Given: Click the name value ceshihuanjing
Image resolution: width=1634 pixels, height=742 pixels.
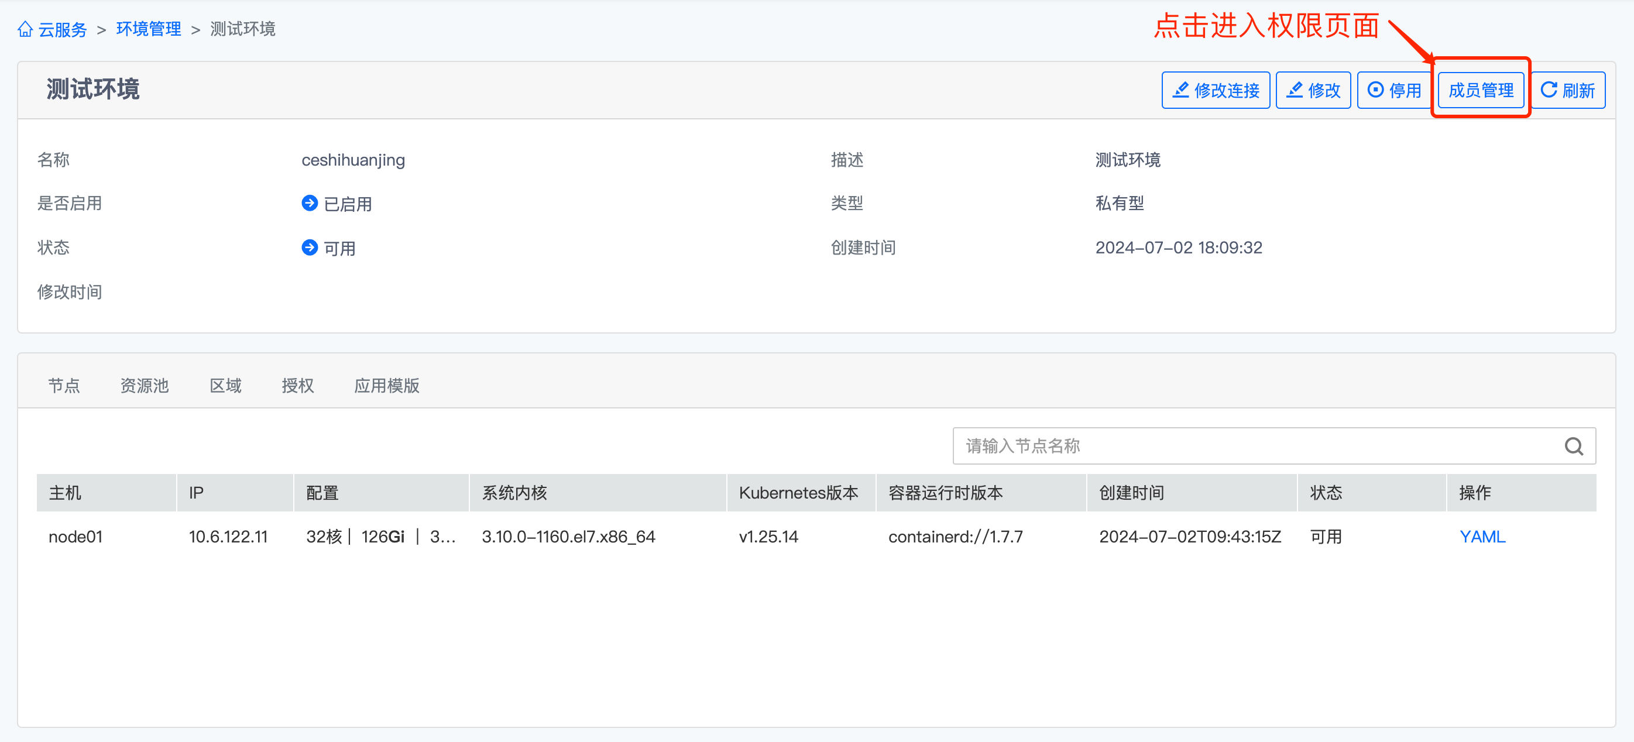Looking at the screenshot, I should (x=353, y=160).
